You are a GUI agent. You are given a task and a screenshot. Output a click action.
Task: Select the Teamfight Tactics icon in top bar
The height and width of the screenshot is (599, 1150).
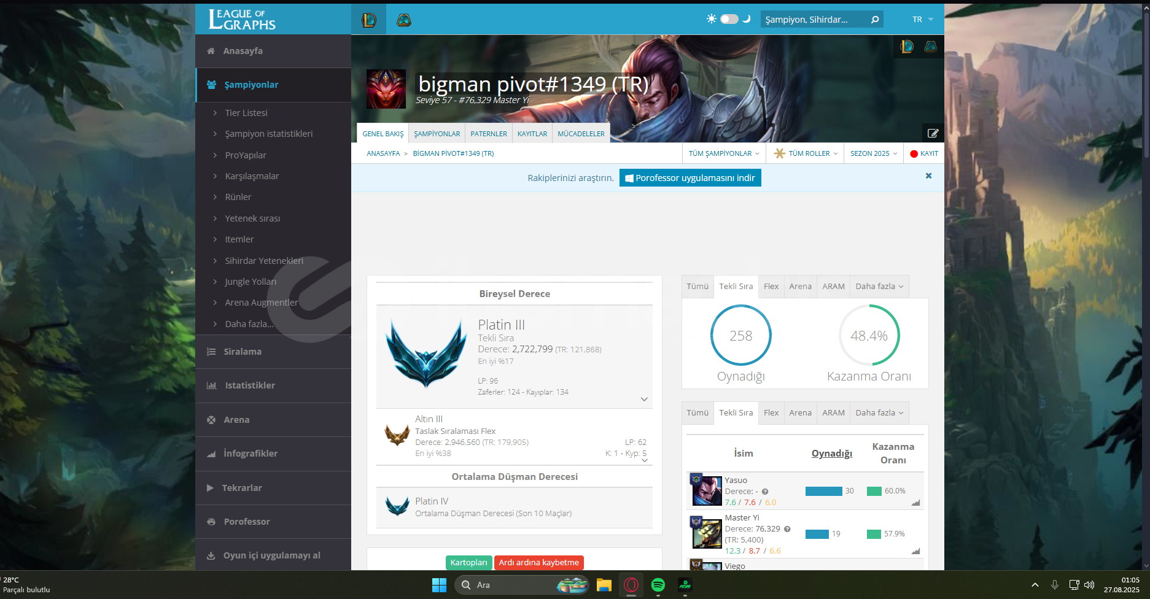click(403, 20)
